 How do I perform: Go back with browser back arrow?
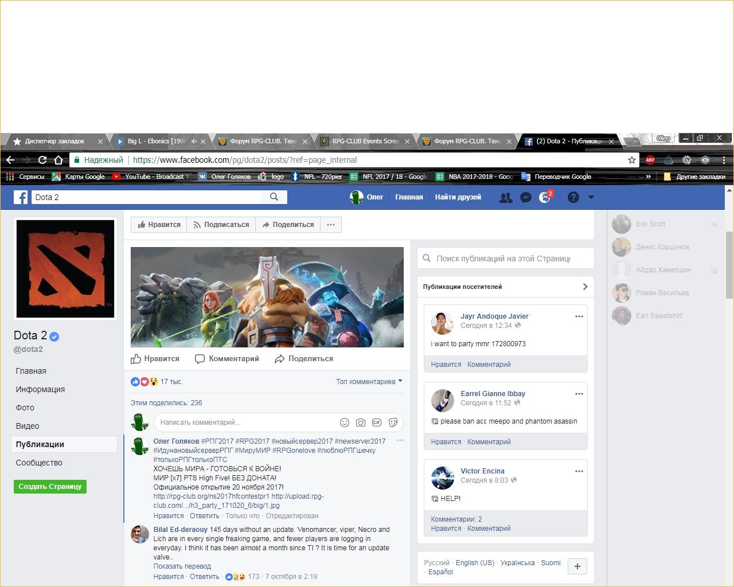(10, 160)
